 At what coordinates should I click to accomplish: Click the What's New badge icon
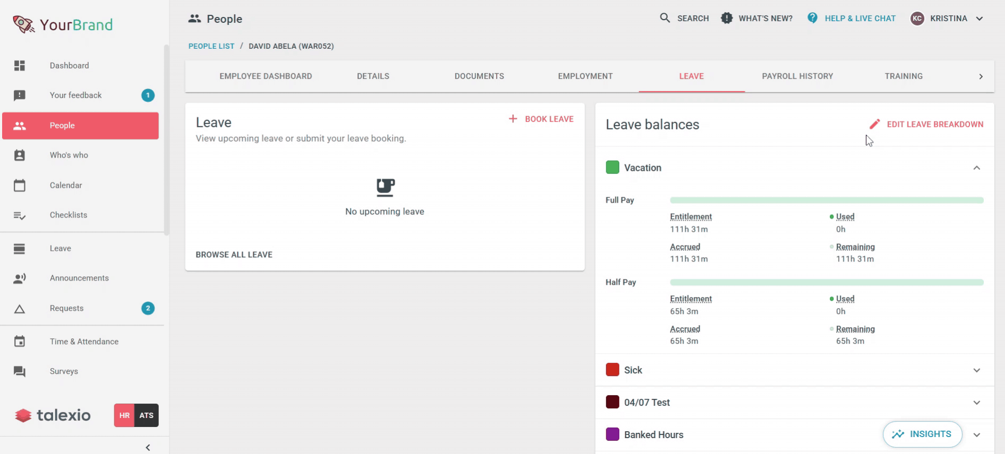[727, 18]
